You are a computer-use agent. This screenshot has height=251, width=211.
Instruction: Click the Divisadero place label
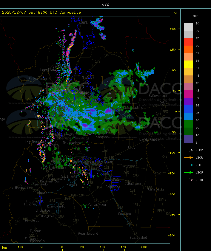pos(72,142)
